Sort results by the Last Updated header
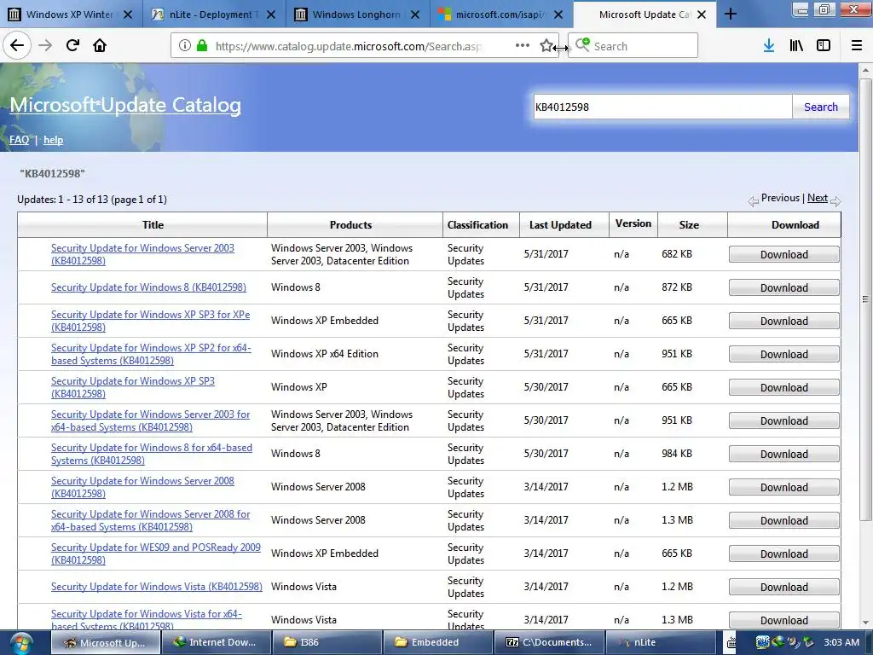This screenshot has height=655, width=873. [x=560, y=225]
